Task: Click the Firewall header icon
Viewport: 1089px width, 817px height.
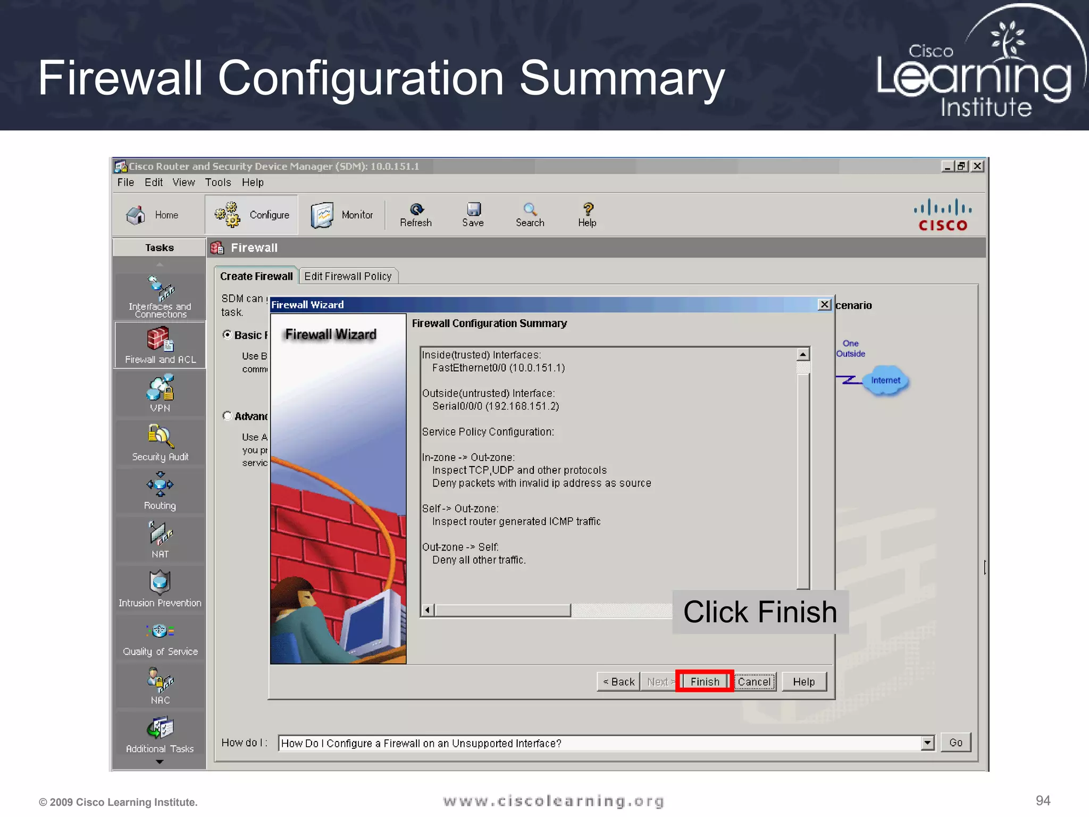Action: coord(217,247)
